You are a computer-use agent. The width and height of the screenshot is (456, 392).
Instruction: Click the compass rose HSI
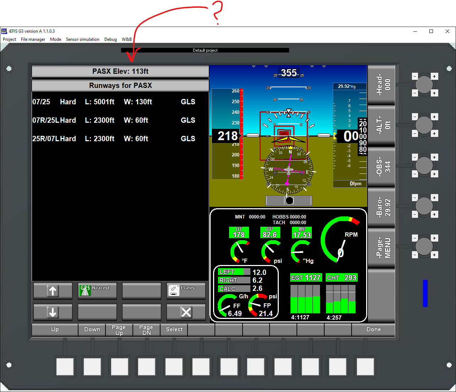[x=288, y=170]
